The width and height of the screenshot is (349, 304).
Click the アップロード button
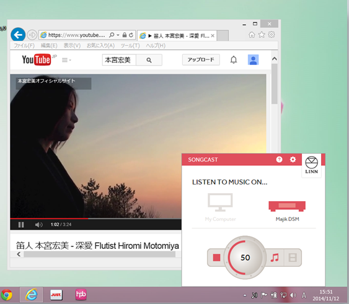pos(201,59)
